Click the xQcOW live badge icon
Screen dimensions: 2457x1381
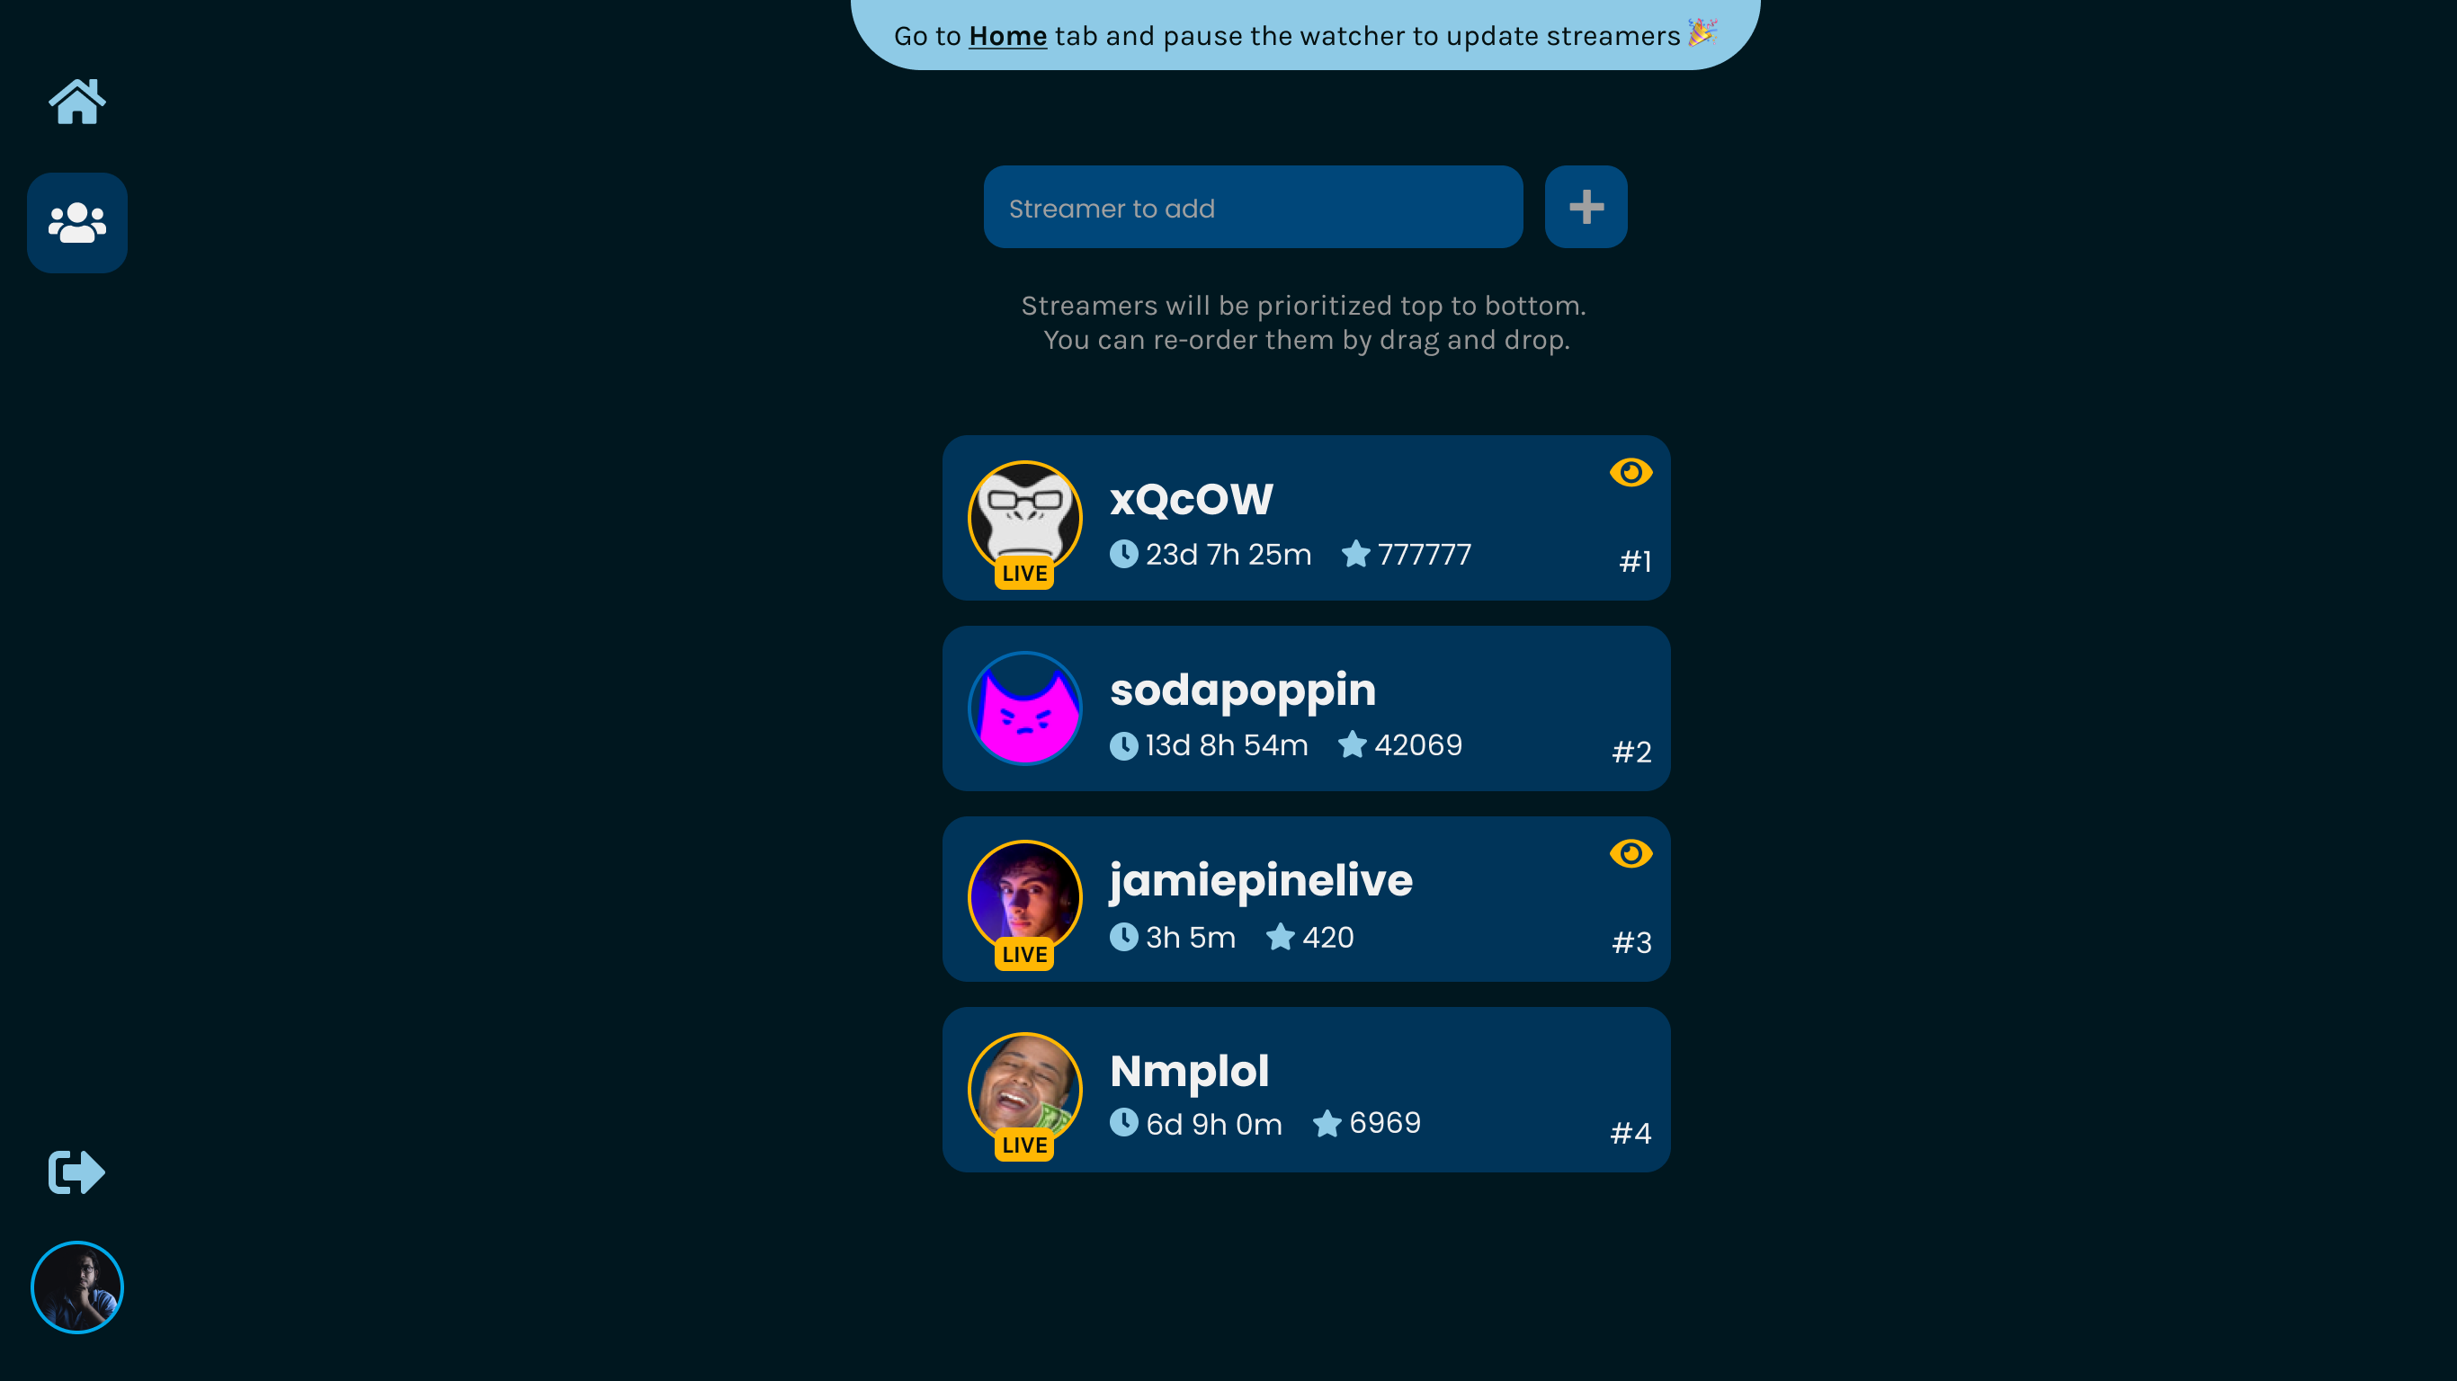pos(1024,572)
